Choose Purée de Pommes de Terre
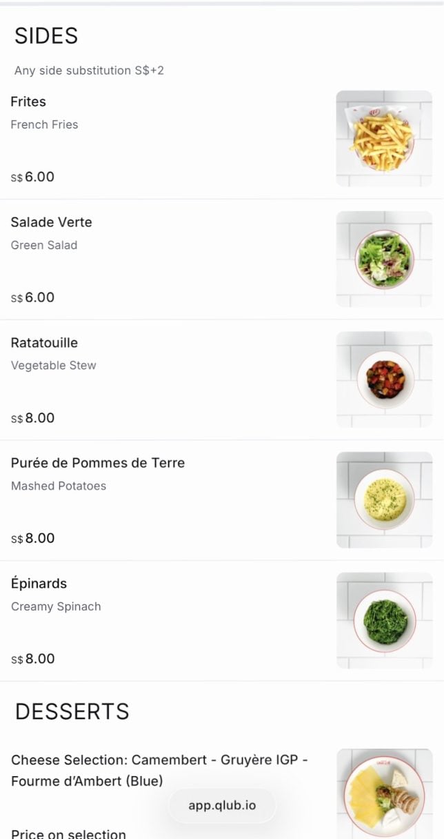Screen dimensions: 444x839 pos(98,463)
